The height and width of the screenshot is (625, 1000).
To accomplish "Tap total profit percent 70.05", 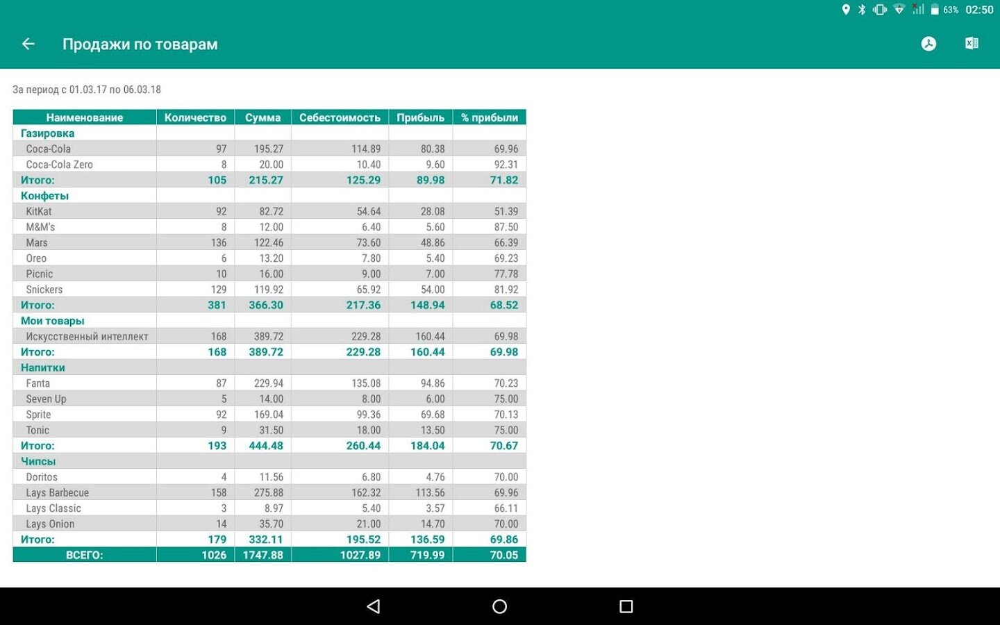I will click(504, 555).
